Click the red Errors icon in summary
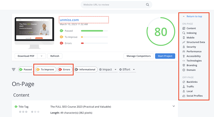Image resolution: width=214 pixels, height=117 pixels. (62, 43)
